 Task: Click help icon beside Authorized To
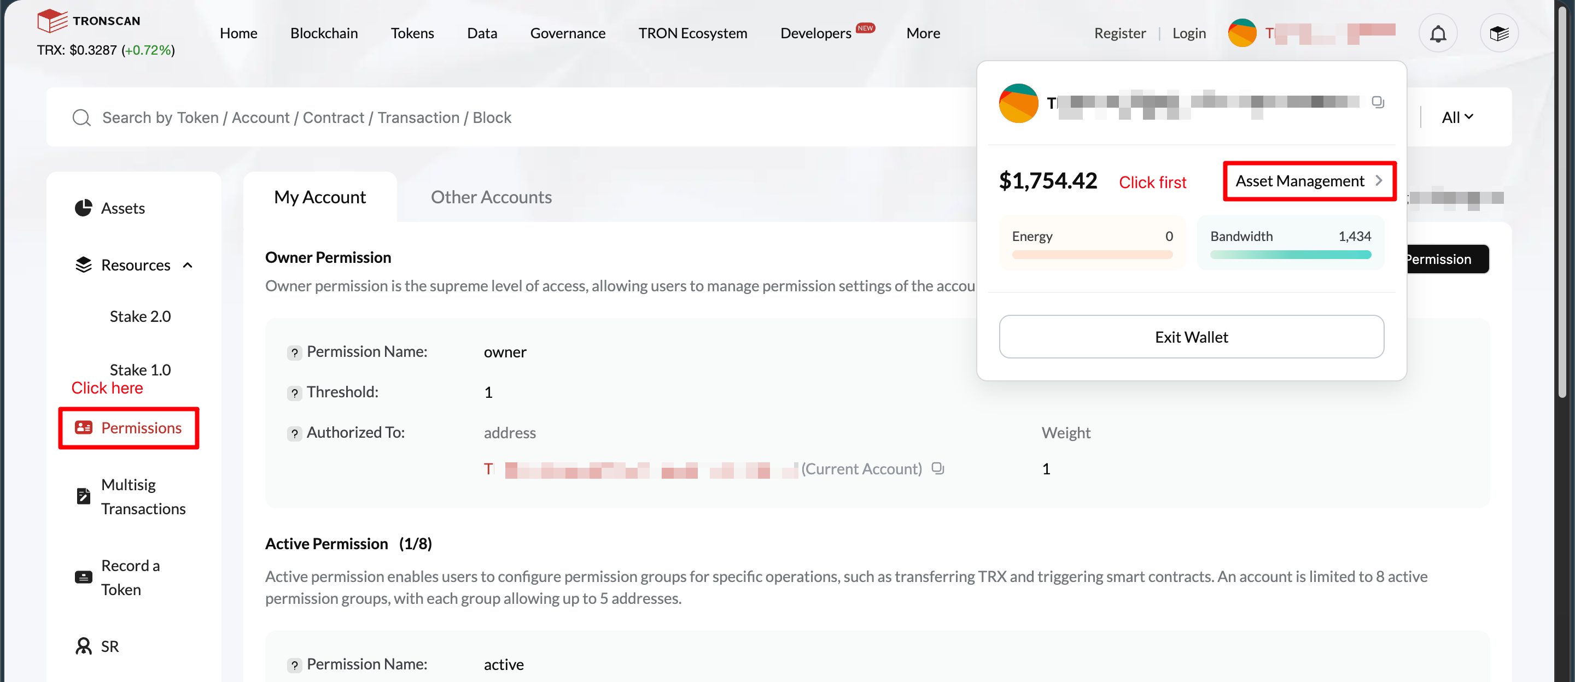294,433
